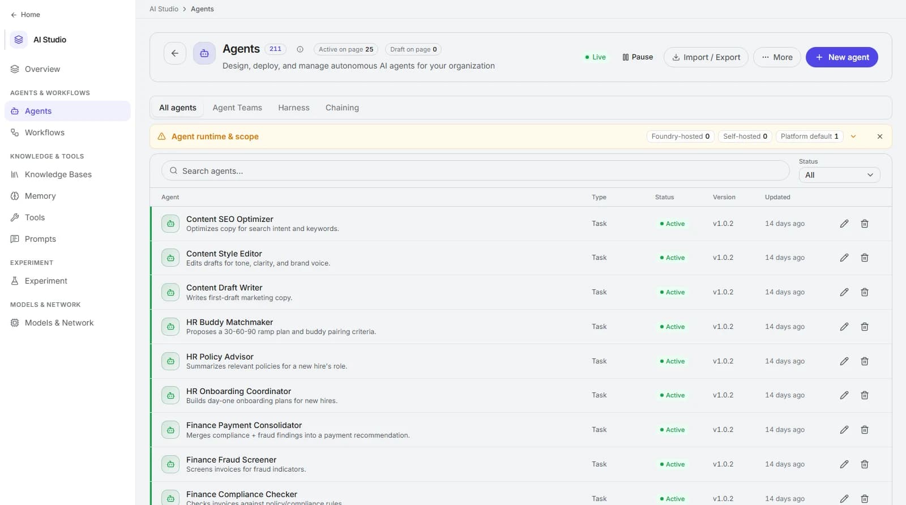Click the Agents header robot icon
Viewport: 906px width, 505px height.
(x=204, y=53)
